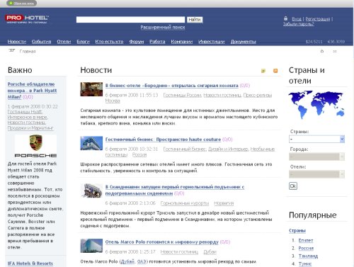Open the Скандинавия горнолыжный подъемник headline
The image size is (354, 267).
pos(175,190)
